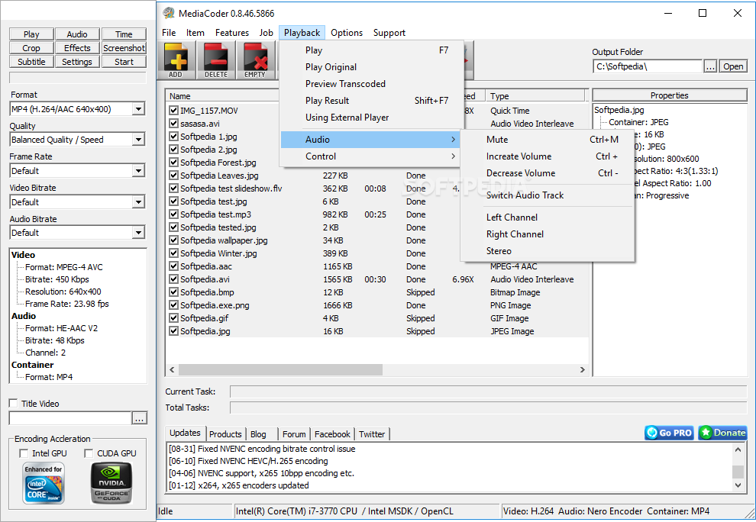Screen dimensions: 756x522
Task: Uncheck the sasasa.avi checkbox
Action: 173,124
